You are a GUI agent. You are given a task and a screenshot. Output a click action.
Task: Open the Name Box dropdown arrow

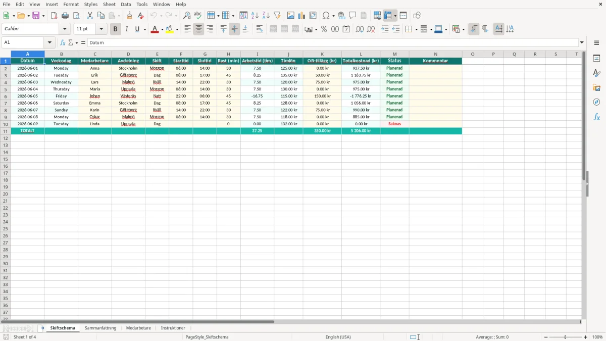pos(49,43)
